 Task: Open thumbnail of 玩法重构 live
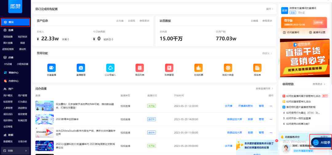click(x=45, y=106)
